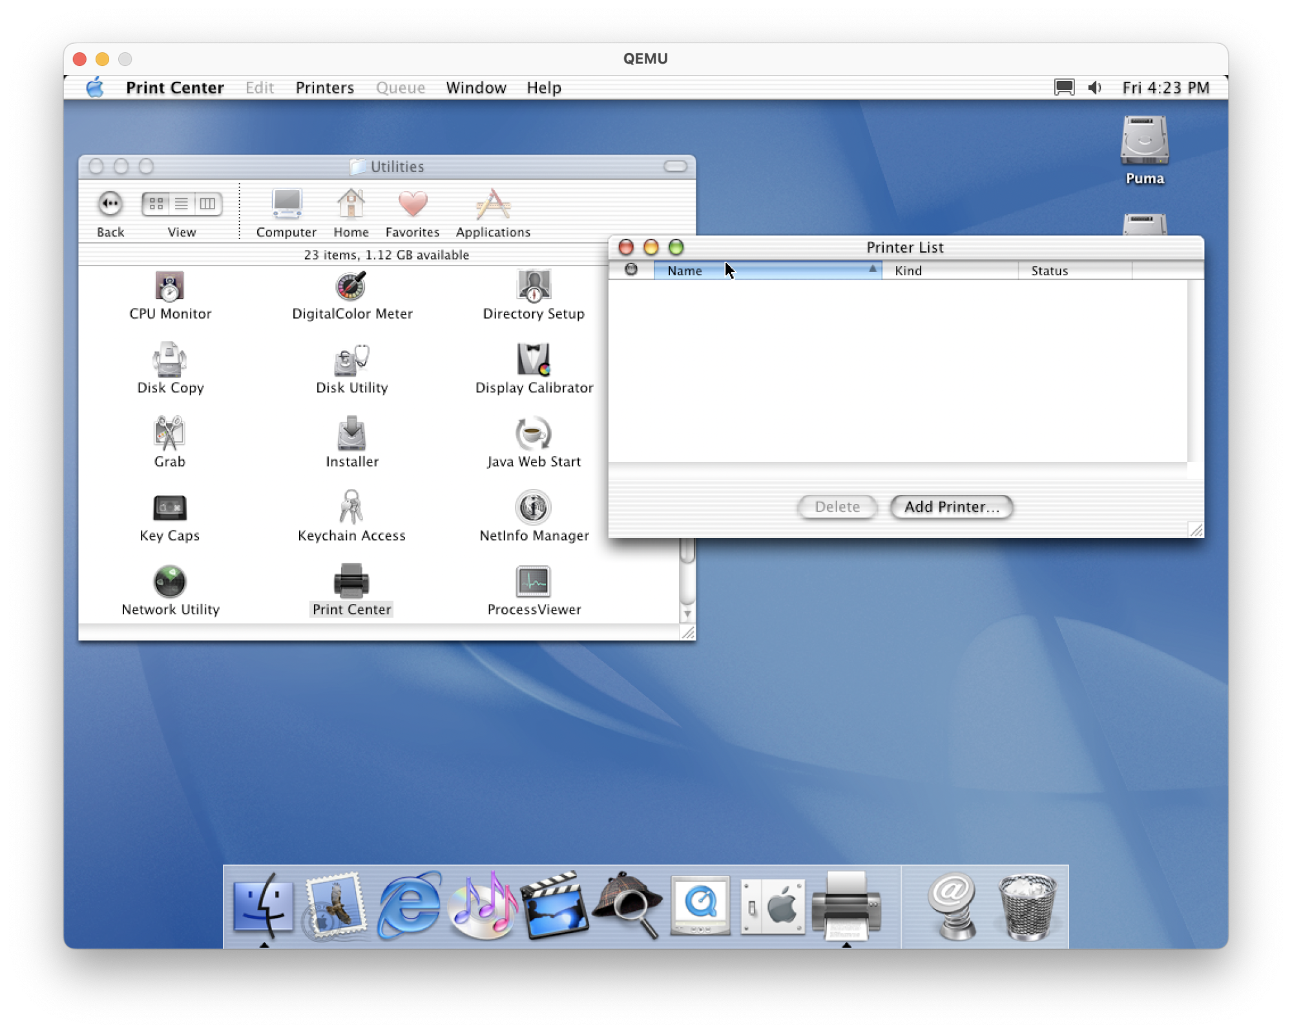Screen dimensions: 1292x1033
Task: Click the Delete button in Printer List
Action: pos(837,507)
